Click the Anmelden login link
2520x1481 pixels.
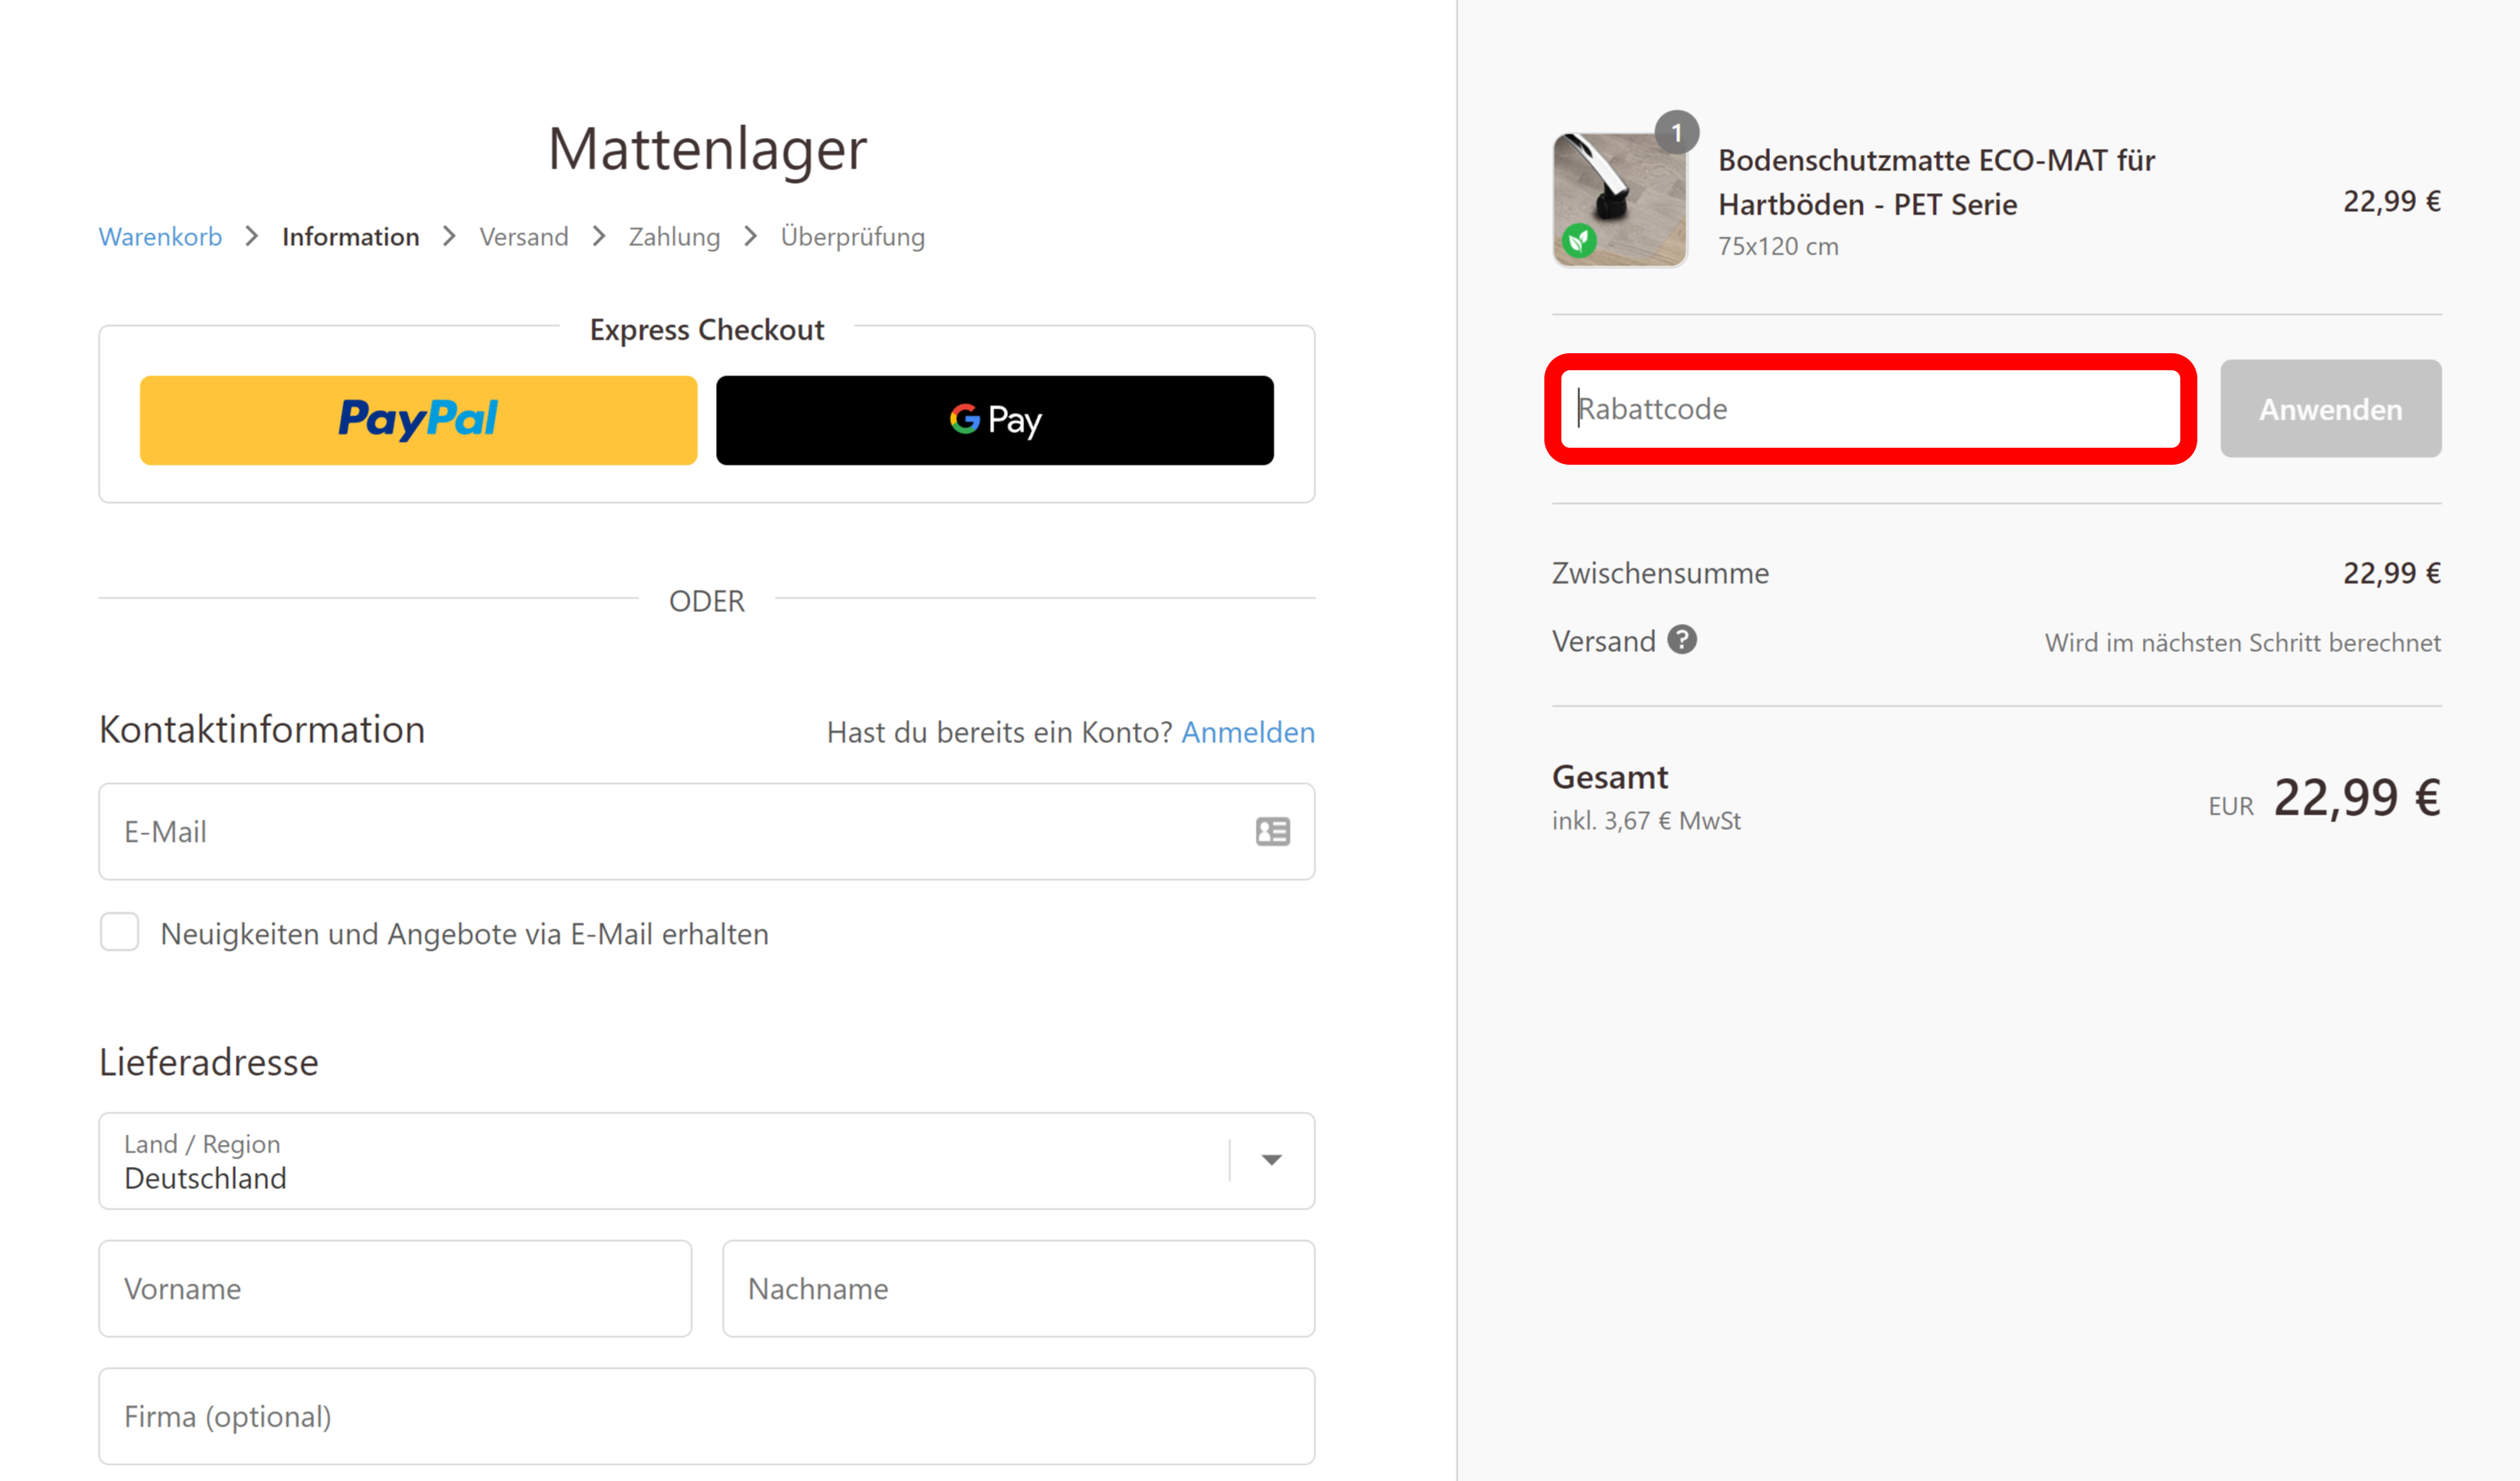pyautogui.click(x=1248, y=732)
